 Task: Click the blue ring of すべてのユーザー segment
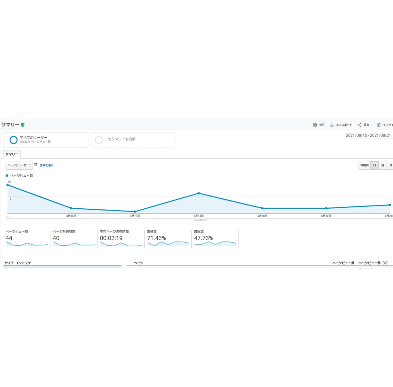(x=14, y=140)
